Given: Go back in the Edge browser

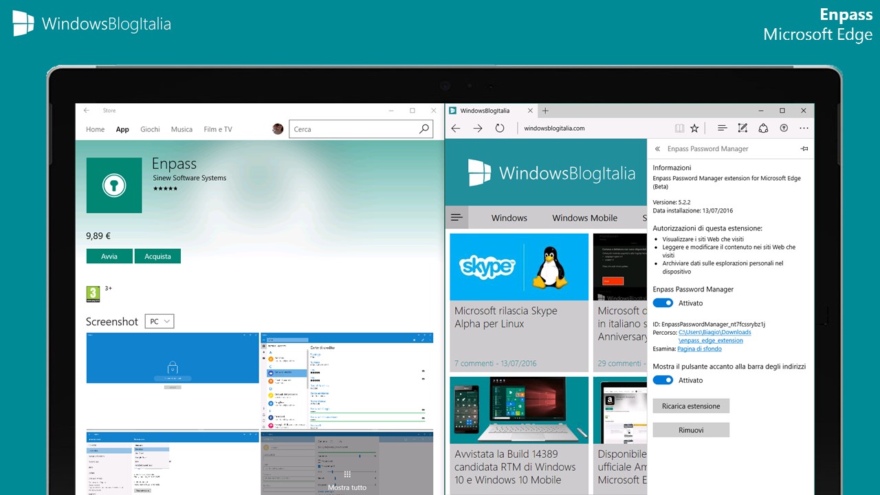Looking at the screenshot, I should (456, 128).
